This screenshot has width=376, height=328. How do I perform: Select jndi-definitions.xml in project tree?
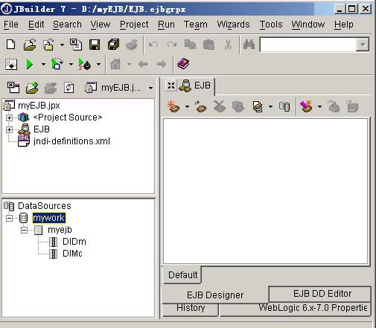(x=71, y=141)
